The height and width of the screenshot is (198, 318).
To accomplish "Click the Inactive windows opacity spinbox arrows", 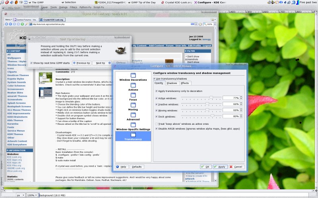I will [241, 104].
